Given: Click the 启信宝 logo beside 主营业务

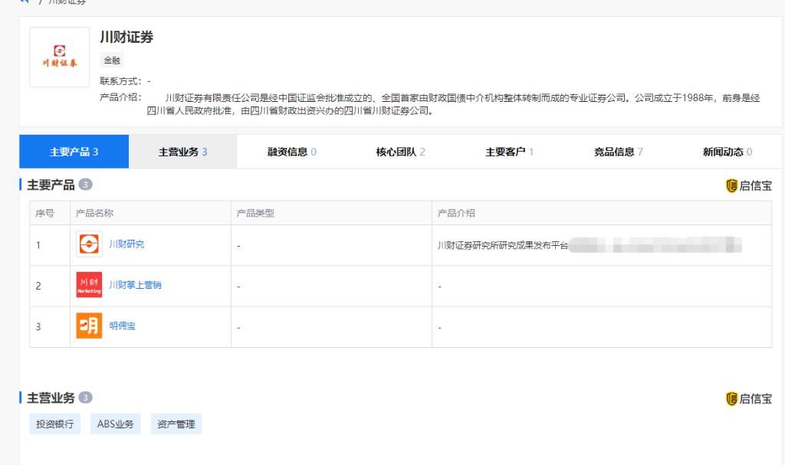Looking at the screenshot, I should click(x=748, y=398).
